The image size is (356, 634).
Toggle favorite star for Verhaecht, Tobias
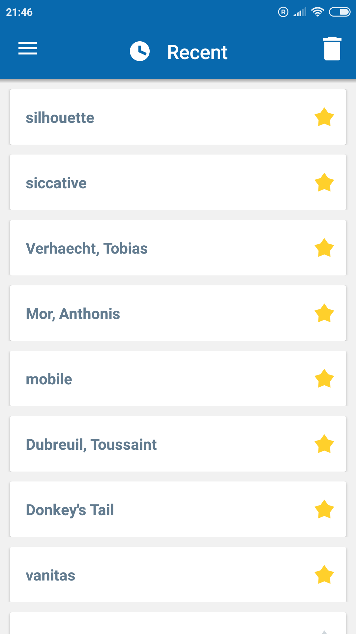[x=324, y=248]
